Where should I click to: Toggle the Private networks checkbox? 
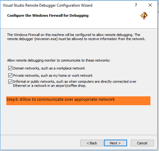10,75
